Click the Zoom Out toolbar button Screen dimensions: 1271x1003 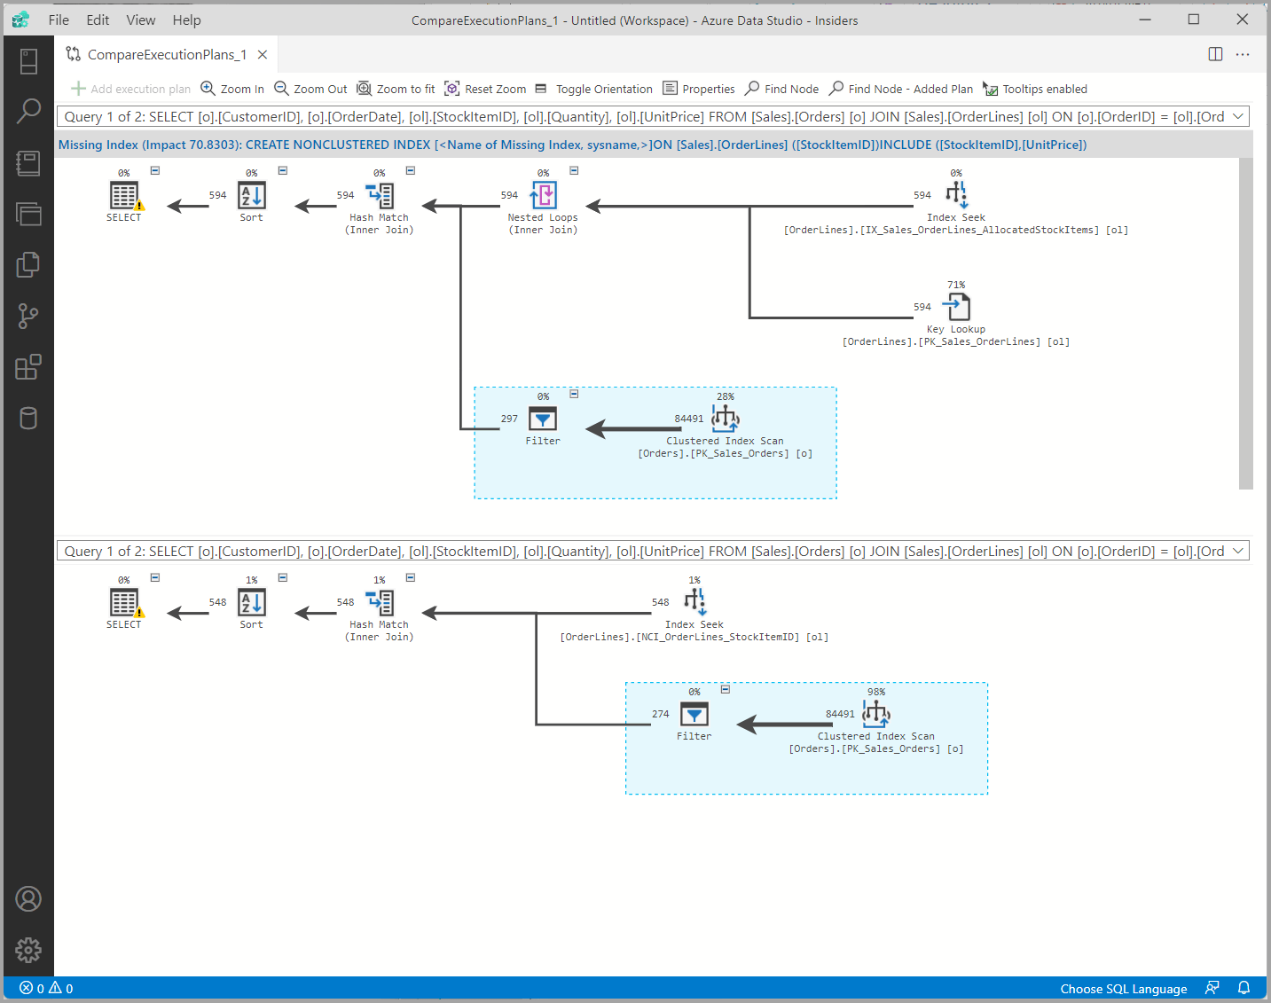tap(310, 89)
